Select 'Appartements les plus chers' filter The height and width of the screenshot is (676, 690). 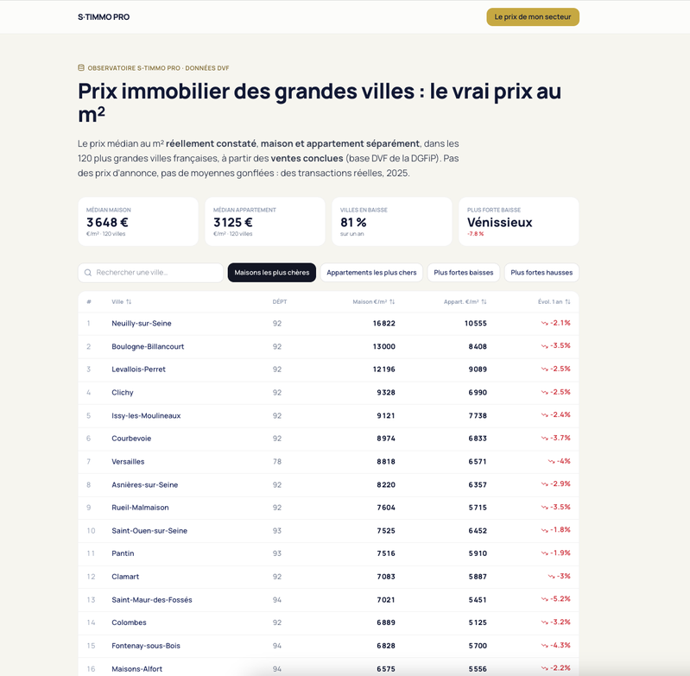tap(371, 273)
